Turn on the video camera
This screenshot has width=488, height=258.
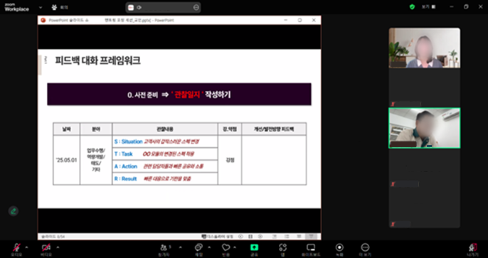point(46,248)
